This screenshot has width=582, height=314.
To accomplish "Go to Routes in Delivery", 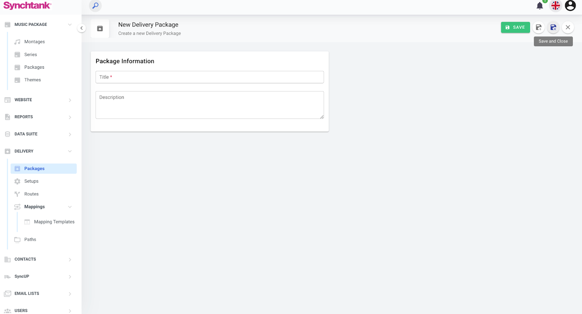I will click(31, 194).
